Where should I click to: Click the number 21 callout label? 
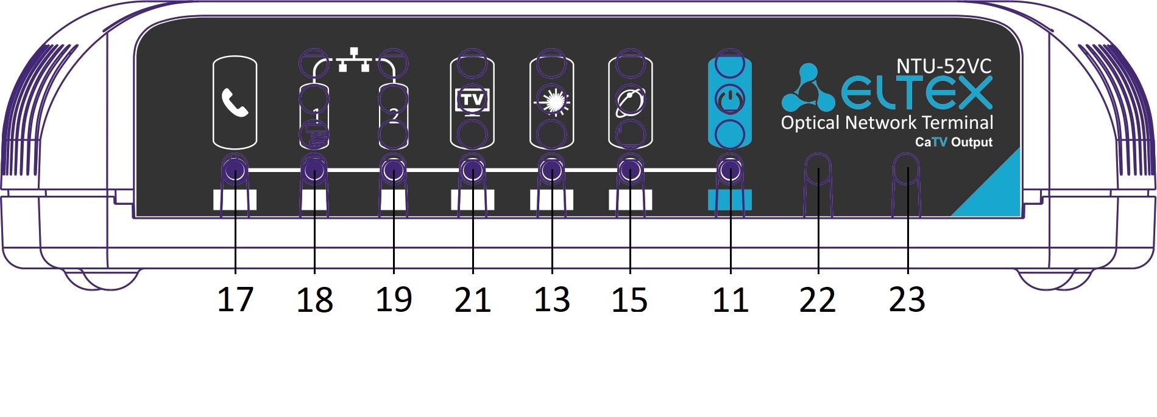[472, 300]
